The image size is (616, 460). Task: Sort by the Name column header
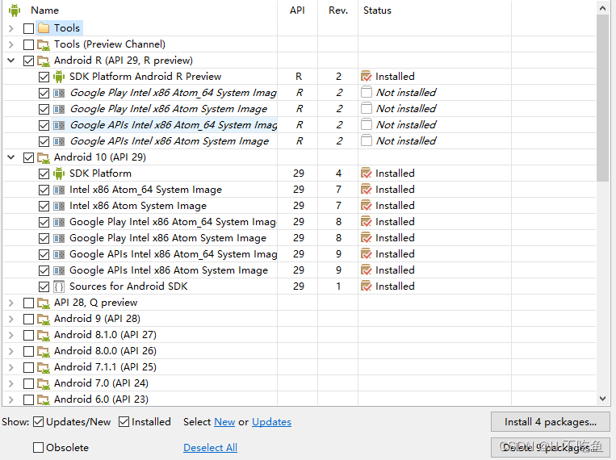click(44, 10)
